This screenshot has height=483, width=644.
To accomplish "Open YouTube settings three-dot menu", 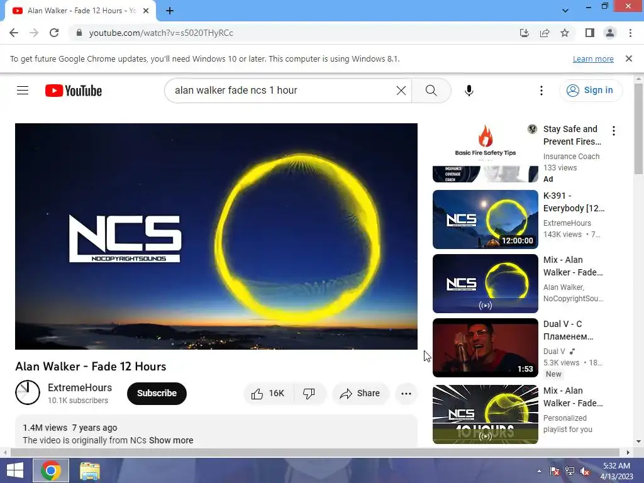I will (x=541, y=91).
